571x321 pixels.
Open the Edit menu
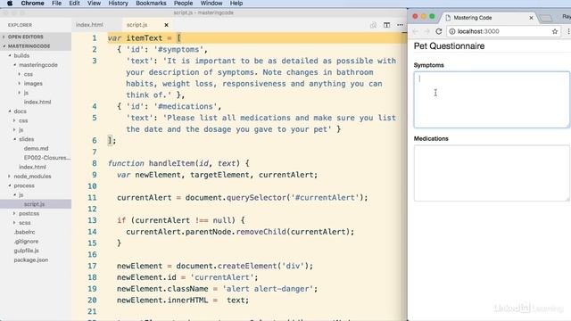(x=74, y=4)
